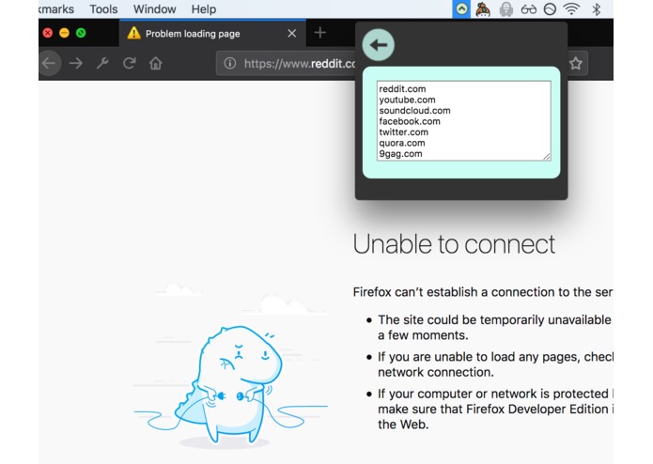Click quora.com in the site list
The height and width of the screenshot is (464, 653).
[x=402, y=143]
